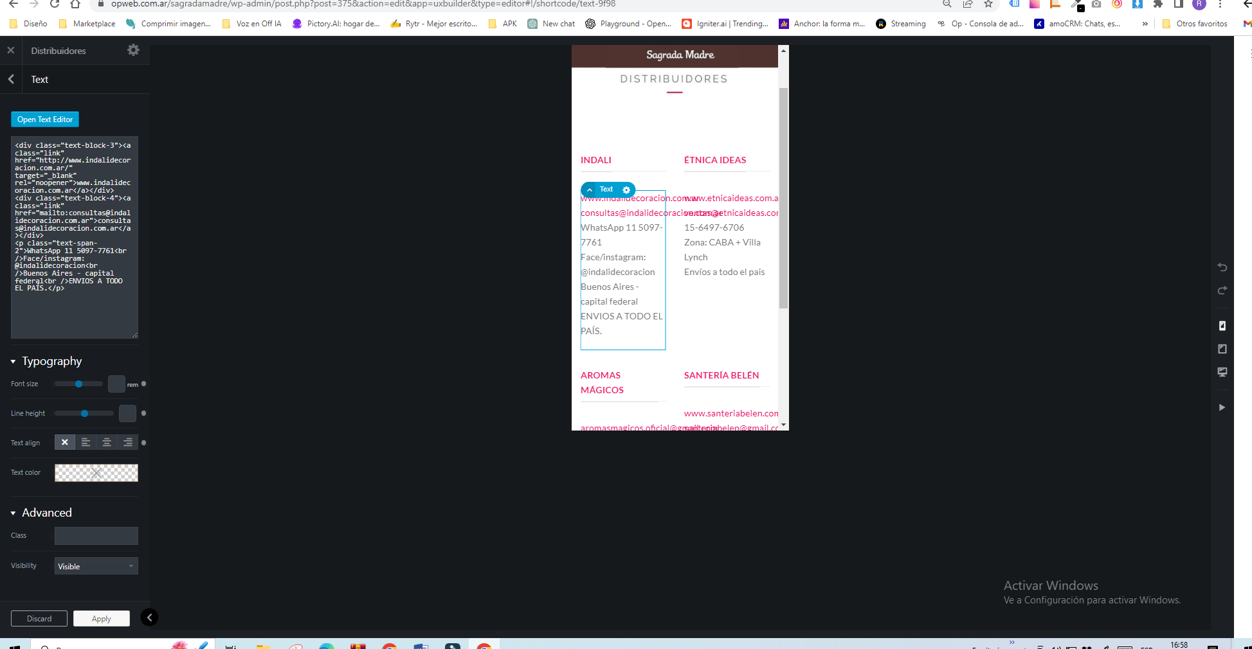
Task: Switch to tablet preview mode
Action: pos(1222,349)
